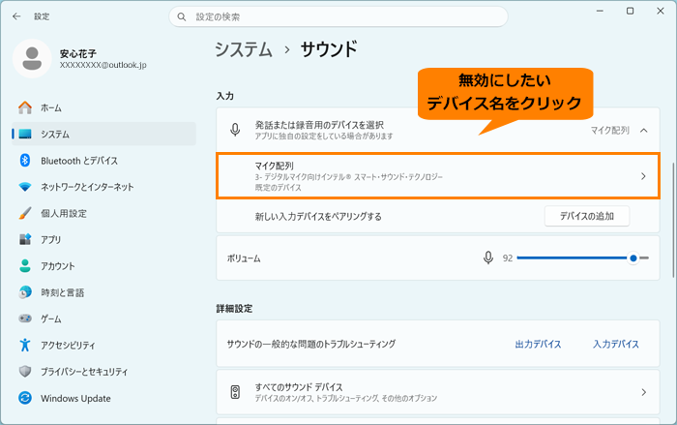Click the アクセシビリティ sidebar label
The height and width of the screenshot is (425, 677).
coord(68,346)
